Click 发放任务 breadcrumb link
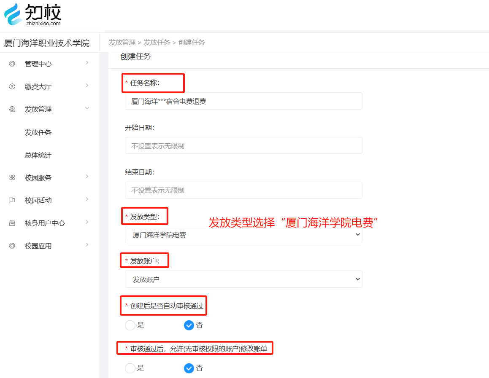The width and height of the screenshot is (489, 378). [157, 43]
